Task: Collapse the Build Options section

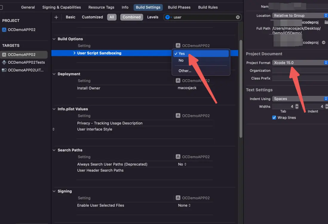Action: coord(54,39)
